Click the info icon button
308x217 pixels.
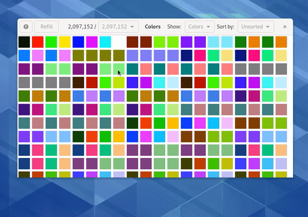[x=26, y=27]
